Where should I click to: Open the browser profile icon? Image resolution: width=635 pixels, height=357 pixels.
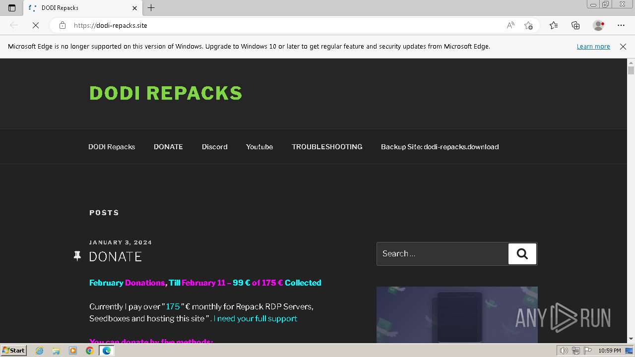coord(598,25)
